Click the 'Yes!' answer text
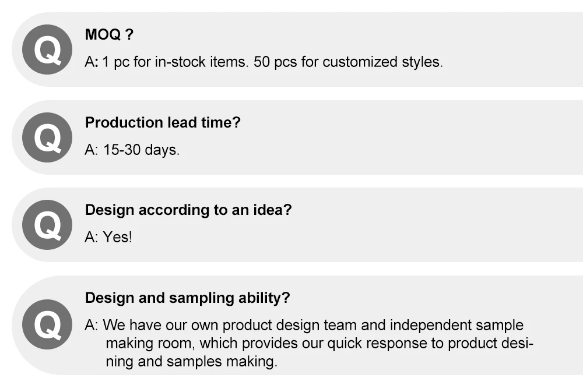 (x=118, y=237)
